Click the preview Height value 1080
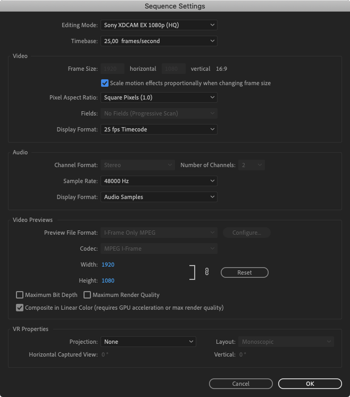Image resolution: width=350 pixels, height=397 pixels. (x=108, y=280)
